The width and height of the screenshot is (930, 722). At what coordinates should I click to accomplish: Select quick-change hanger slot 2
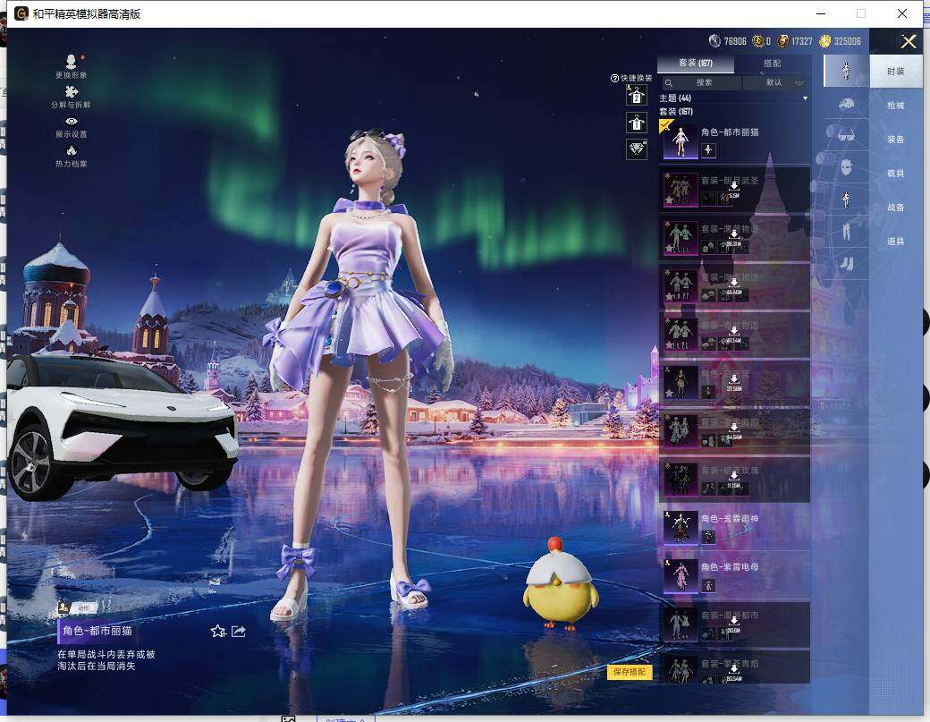click(x=637, y=96)
